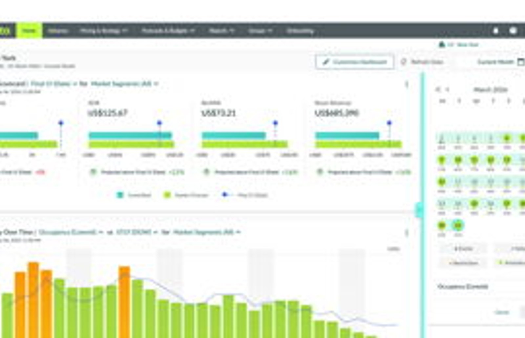Click the blue dot in the Scorecard legend

[224, 195]
